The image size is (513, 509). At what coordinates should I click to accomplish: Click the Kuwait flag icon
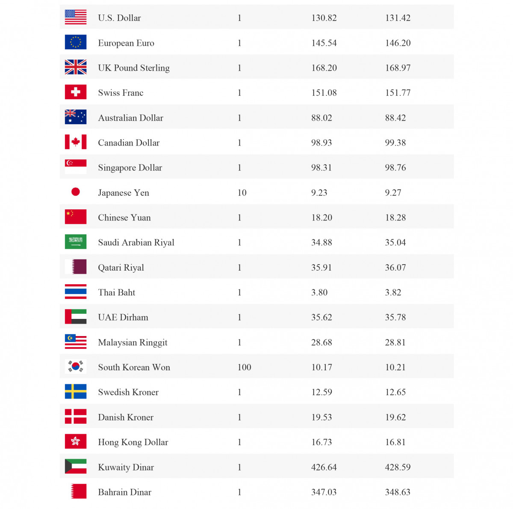[x=76, y=466]
